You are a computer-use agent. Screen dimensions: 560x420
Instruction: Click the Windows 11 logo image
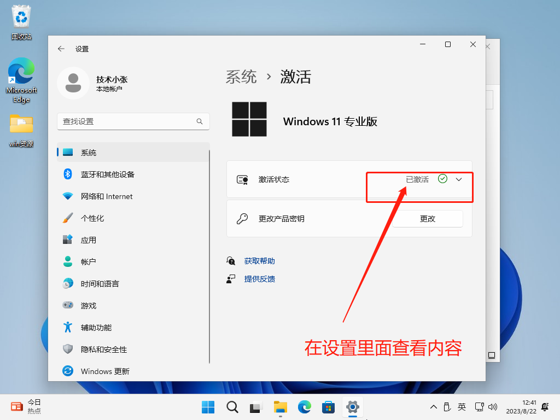point(249,119)
